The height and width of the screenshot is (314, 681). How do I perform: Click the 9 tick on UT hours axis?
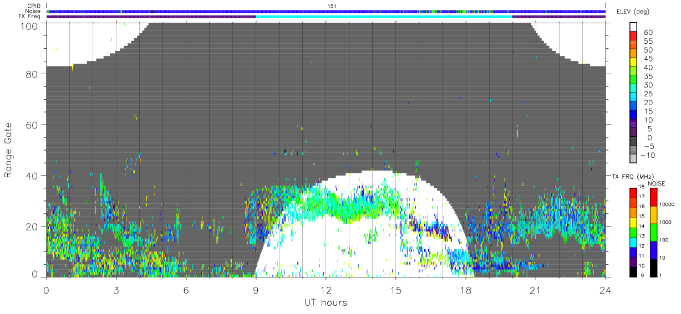point(256,290)
